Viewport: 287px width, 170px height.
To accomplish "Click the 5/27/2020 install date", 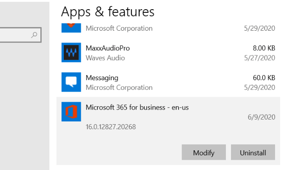I will [259, 58].
